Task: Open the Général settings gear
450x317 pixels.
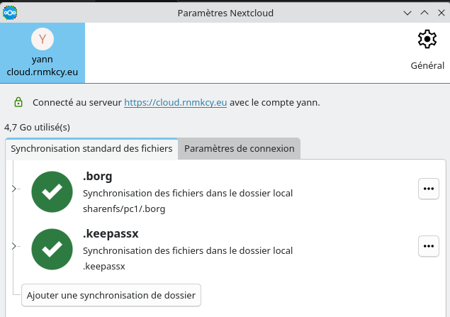Action: click(427, 40)
